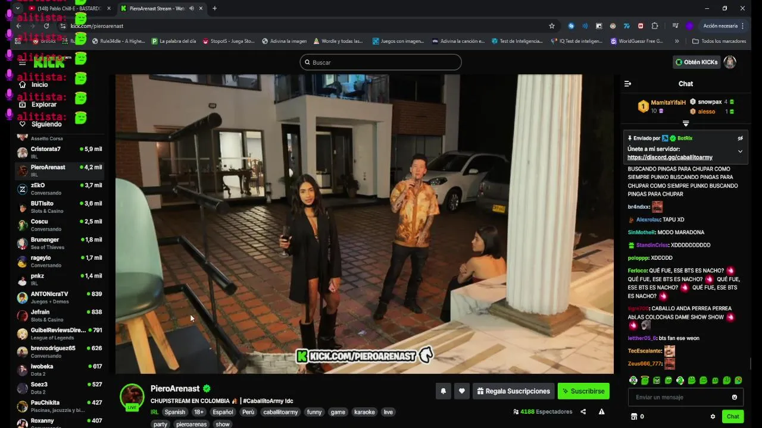Image resolution: width=762 pixels, height=428 pixels.
Task: Open Coscu channel in sidebar
Action: click(x=60, y=225)
